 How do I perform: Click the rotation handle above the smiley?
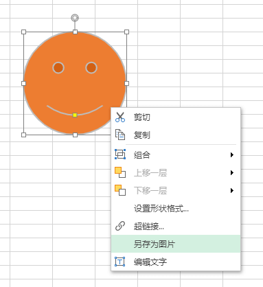pyautogui.click(x=75, y=18)
